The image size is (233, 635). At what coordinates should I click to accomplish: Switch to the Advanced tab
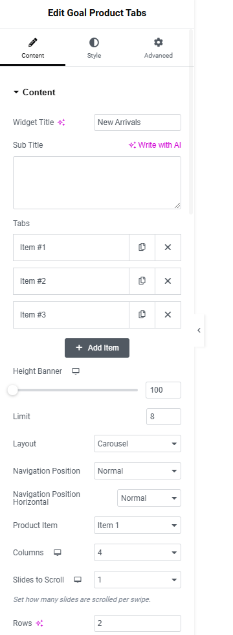pos(158,48)
